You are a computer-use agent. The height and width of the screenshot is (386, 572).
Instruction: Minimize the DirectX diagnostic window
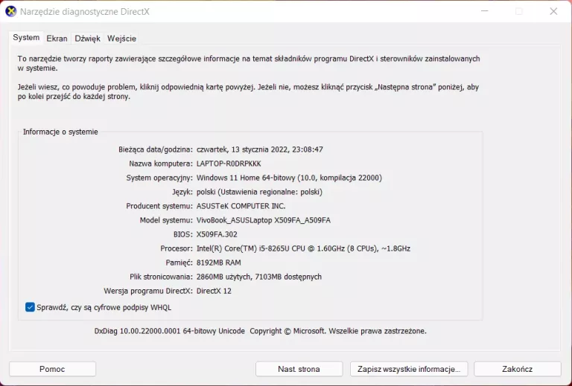[484, 11]
